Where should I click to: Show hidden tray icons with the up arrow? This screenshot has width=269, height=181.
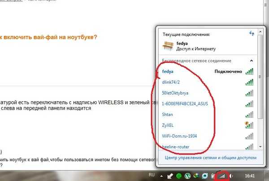[161, 176]
